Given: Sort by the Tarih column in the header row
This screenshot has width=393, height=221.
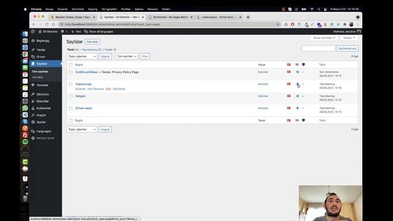Looking at the screenshot, I should 322,65.
